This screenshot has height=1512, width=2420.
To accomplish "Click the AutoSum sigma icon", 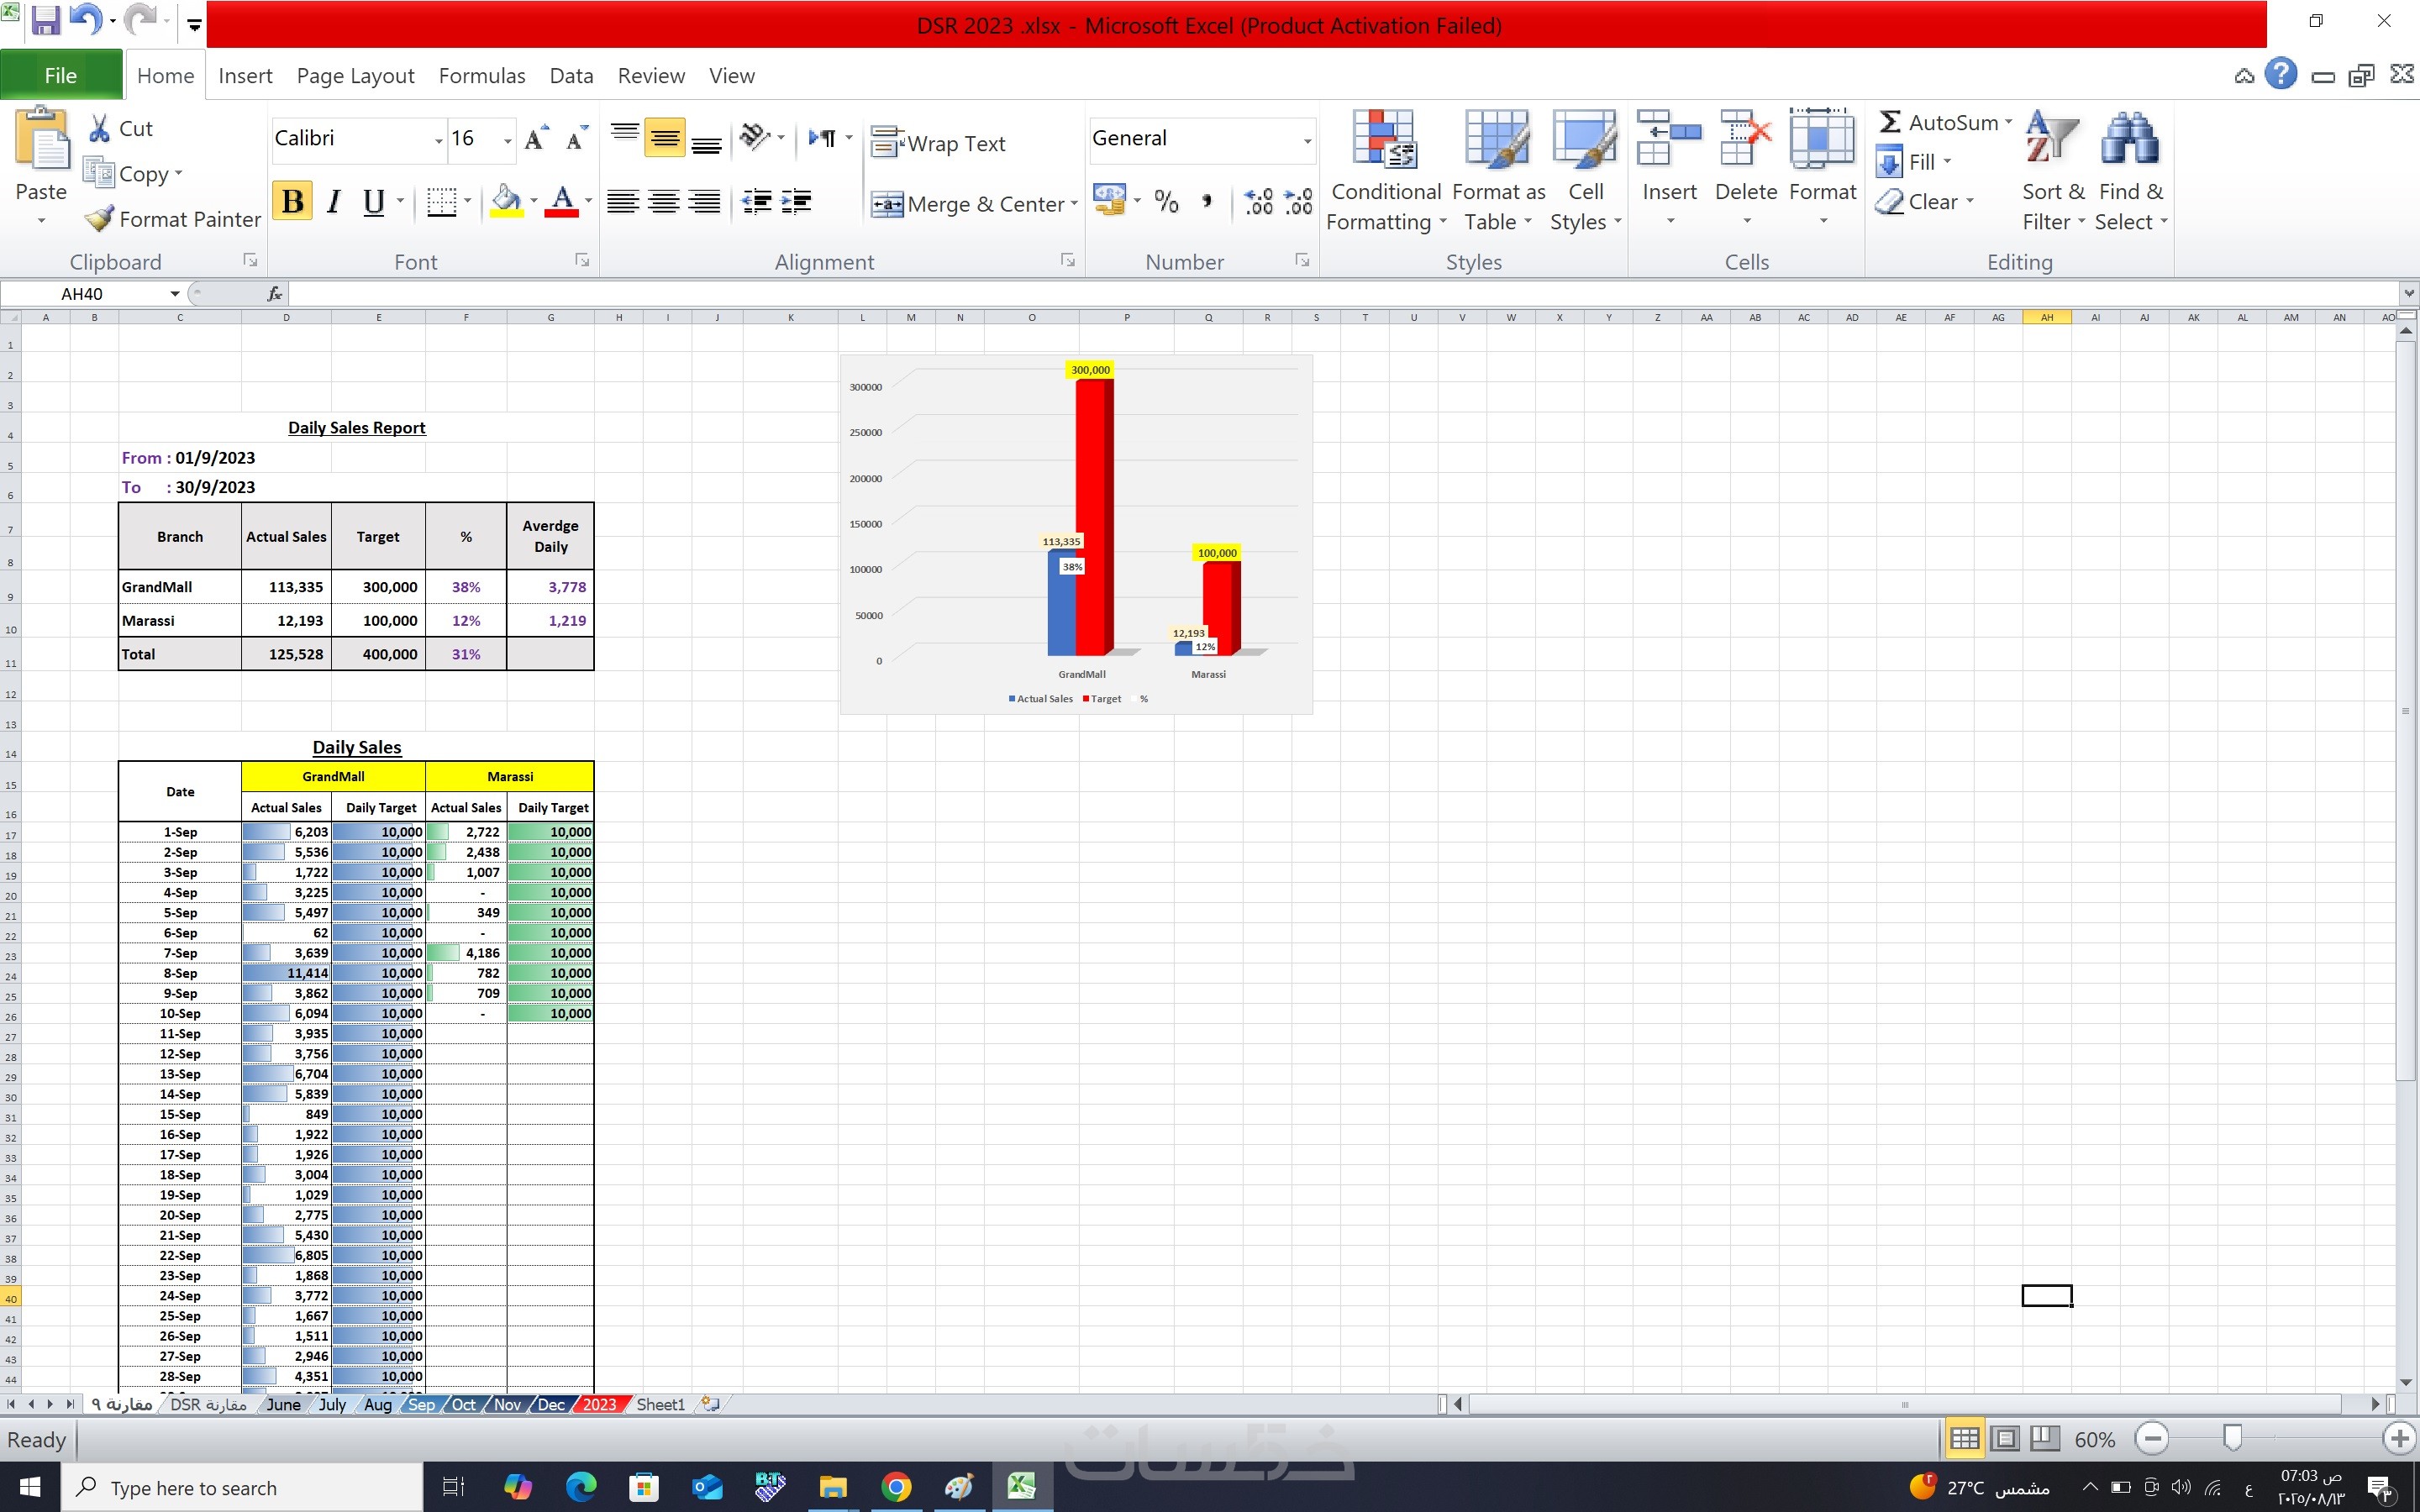I will pos(1889,122).
